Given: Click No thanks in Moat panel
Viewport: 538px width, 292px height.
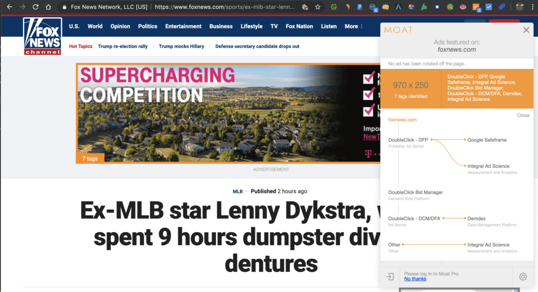Looking at the screenshot, I should 415,279.
